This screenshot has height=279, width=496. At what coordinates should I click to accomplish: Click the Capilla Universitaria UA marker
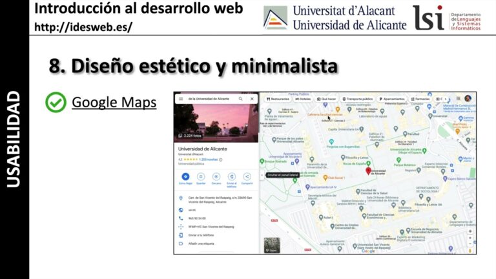(362, 129)
